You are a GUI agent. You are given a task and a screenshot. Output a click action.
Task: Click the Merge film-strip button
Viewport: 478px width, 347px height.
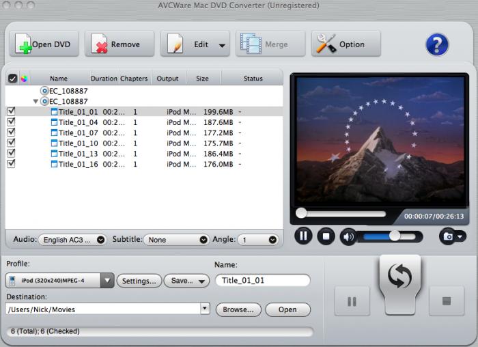point(270,44)
